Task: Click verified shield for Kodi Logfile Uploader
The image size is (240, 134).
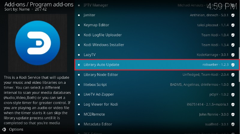Action: 233,35
